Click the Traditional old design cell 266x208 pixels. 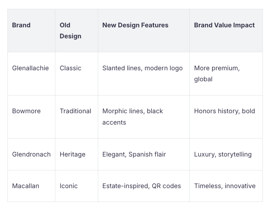(75, 111)
